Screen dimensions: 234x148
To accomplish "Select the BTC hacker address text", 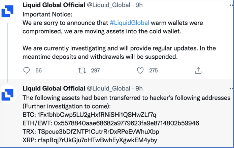I will pos(97,115).
